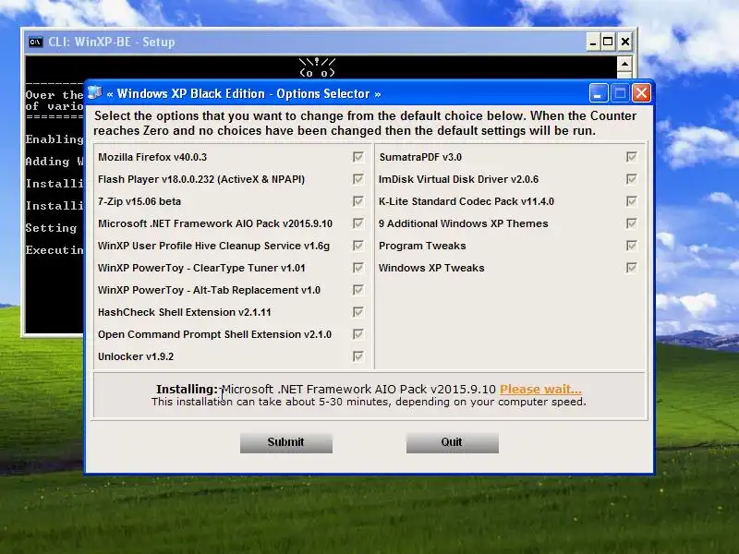Click the orange Please wait... link

pos(540,389)
